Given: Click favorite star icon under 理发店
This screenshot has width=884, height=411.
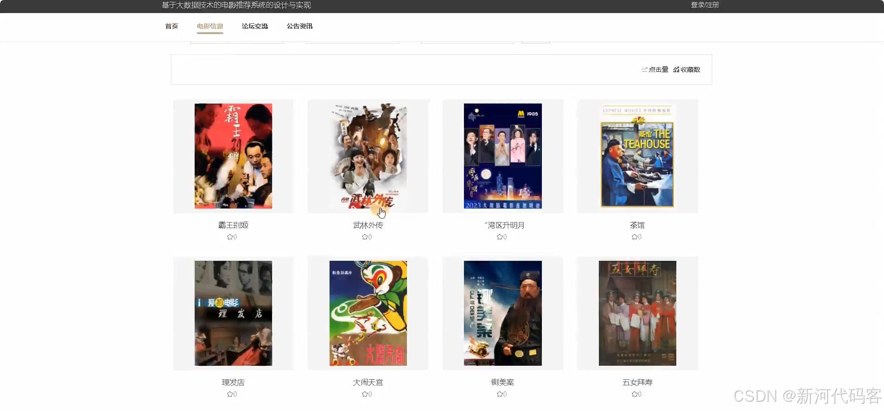Looking at the screenshot, I should coord(230,394).
